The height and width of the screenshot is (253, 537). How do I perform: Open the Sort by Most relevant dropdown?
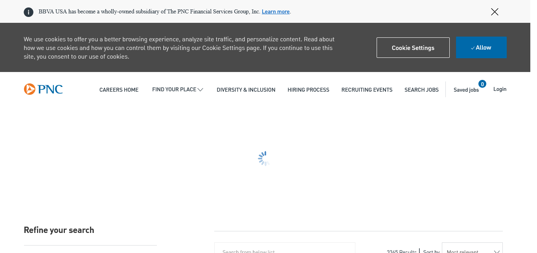point(472,249)
